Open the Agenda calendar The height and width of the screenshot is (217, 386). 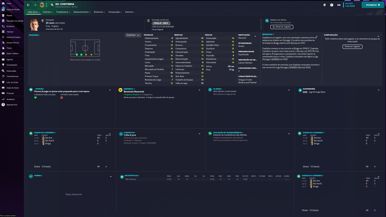(x=10, y=59)
